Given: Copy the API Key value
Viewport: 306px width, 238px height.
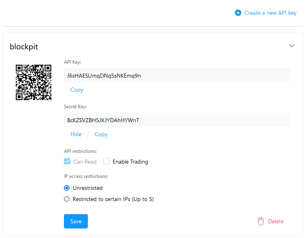Looking at the screenshot, I should (77, 90).
